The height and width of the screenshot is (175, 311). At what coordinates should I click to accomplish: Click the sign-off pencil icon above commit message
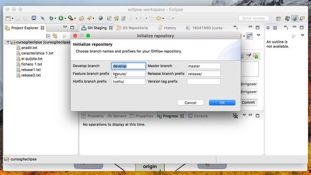click(248, 56)
